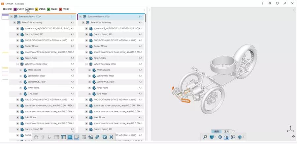Switch to the 工具 tab
The height and width of the screenshot is (144, 297).
226,131
